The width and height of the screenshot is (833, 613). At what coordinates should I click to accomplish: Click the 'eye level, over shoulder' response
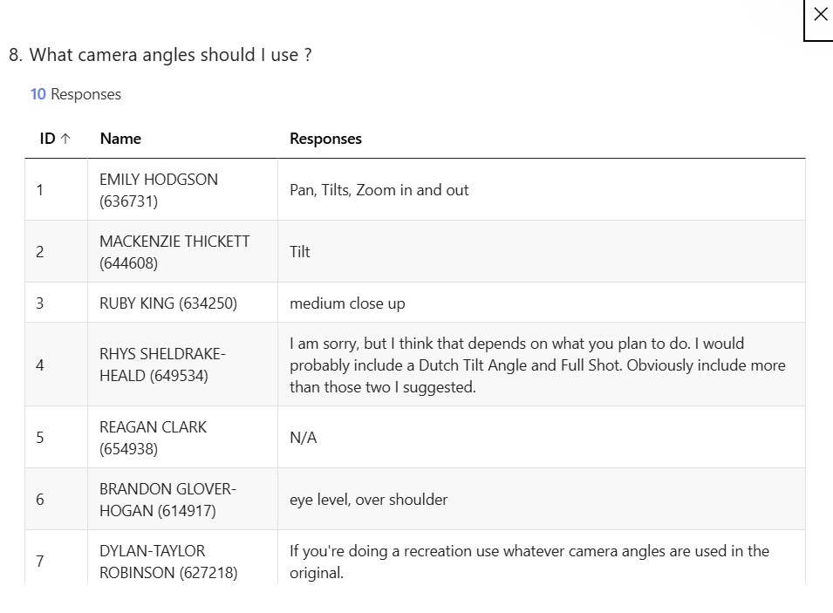point(368,500)
